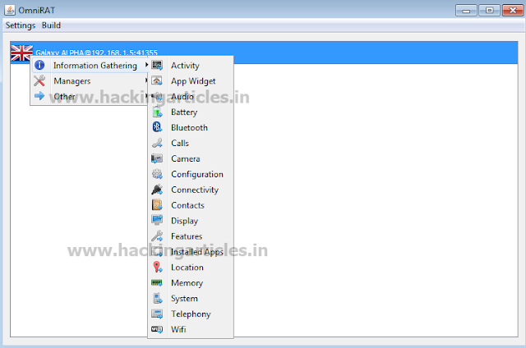Click the Configuration gear icon
Viewport: 526px width, 348px height.
click(157, 174)
